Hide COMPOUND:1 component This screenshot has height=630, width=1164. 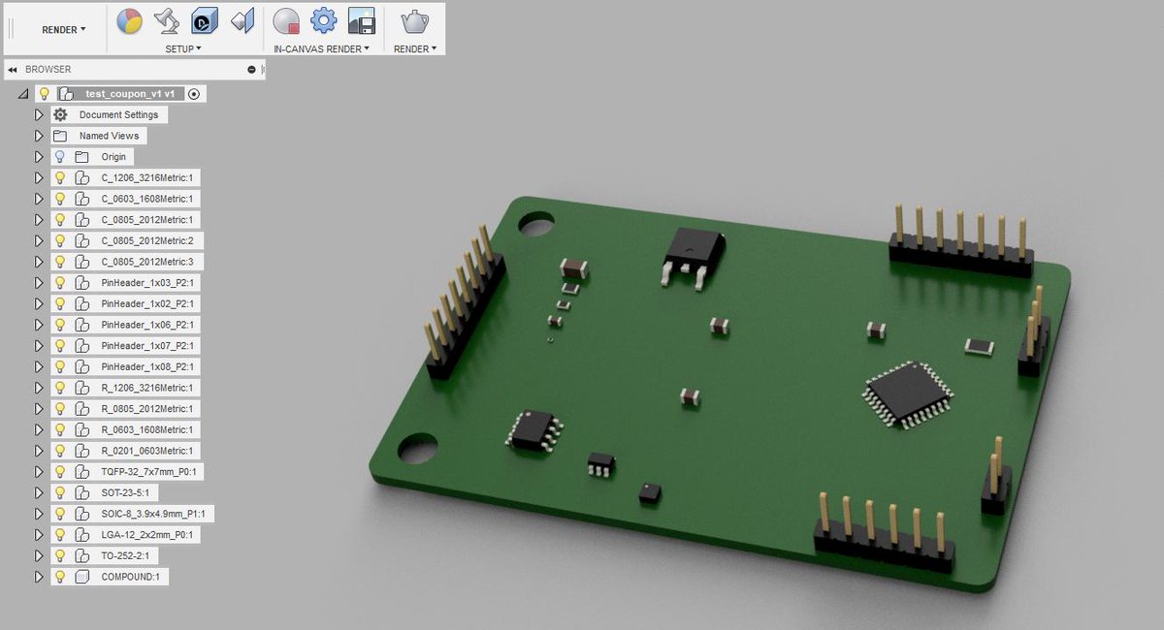click(60, 577)
